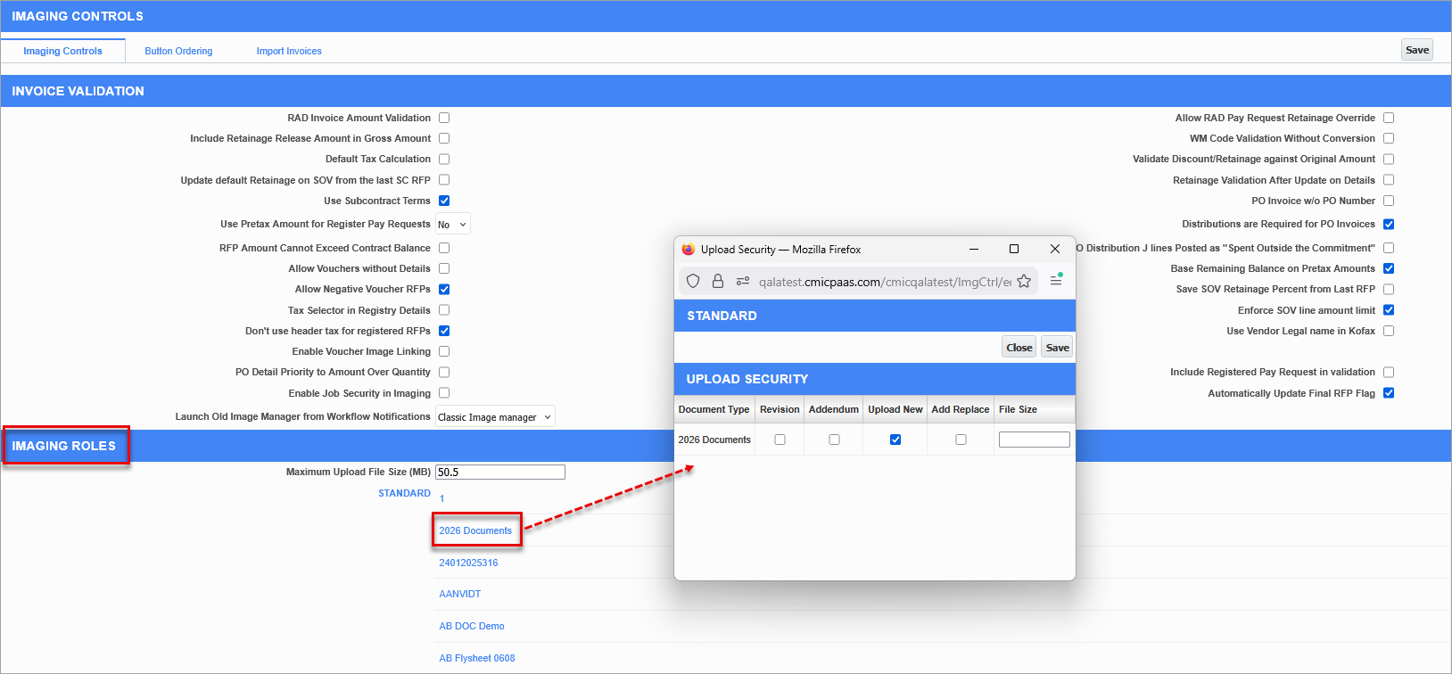Check Enable Job Security in Imaging

click(444, 393)
